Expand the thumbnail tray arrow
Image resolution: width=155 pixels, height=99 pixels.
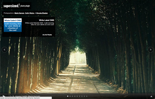(x=151, y=96)
